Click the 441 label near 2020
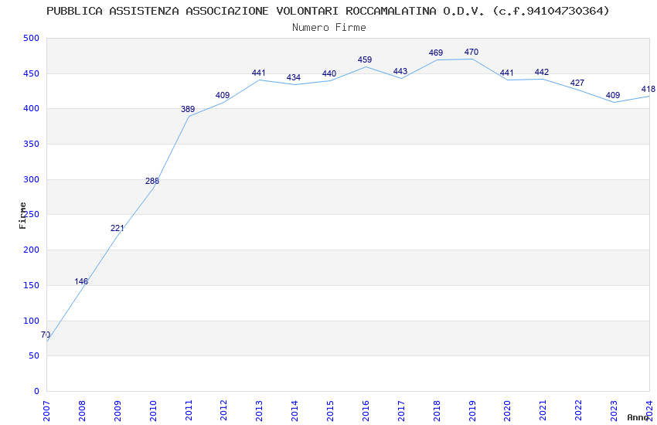 pos(506,73)
